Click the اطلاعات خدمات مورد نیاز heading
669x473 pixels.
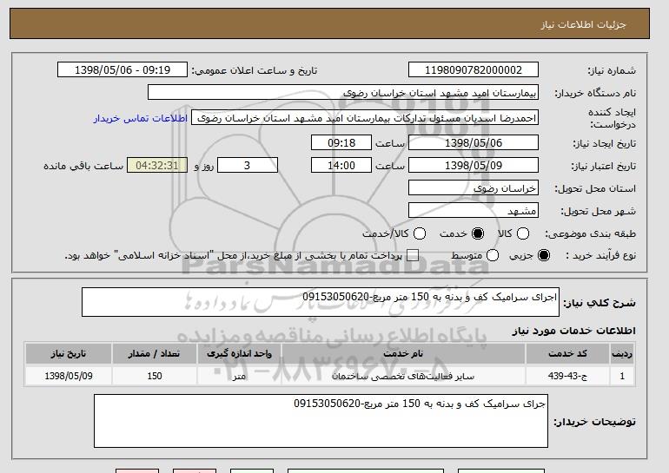pos(573,331)
